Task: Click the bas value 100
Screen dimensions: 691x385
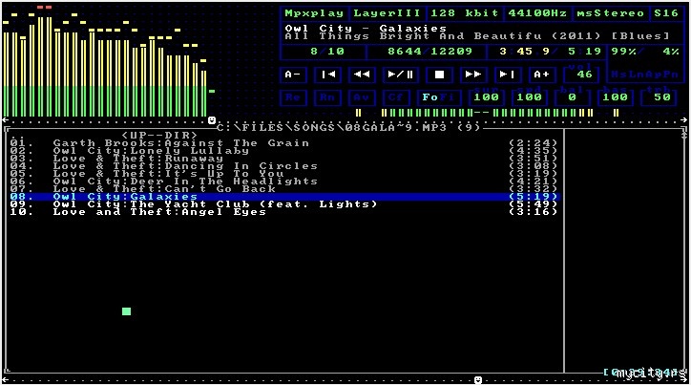Action: click(616, 97)
